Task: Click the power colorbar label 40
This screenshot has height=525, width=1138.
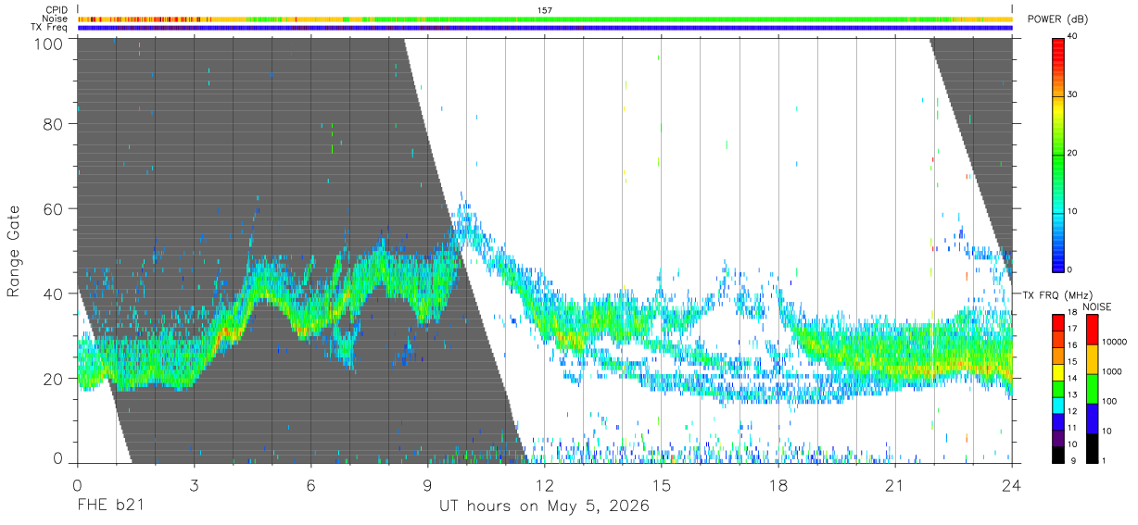Action: click(x=1073, y=37)
